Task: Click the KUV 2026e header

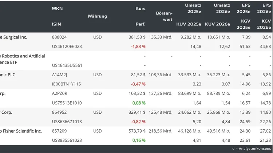Action: (217, 24)
